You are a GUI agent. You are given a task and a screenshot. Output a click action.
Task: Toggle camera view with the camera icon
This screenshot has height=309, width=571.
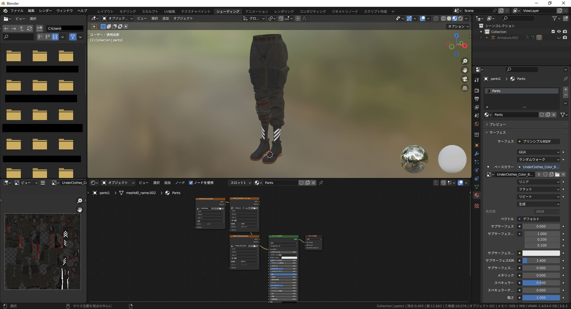coord(464,79)
